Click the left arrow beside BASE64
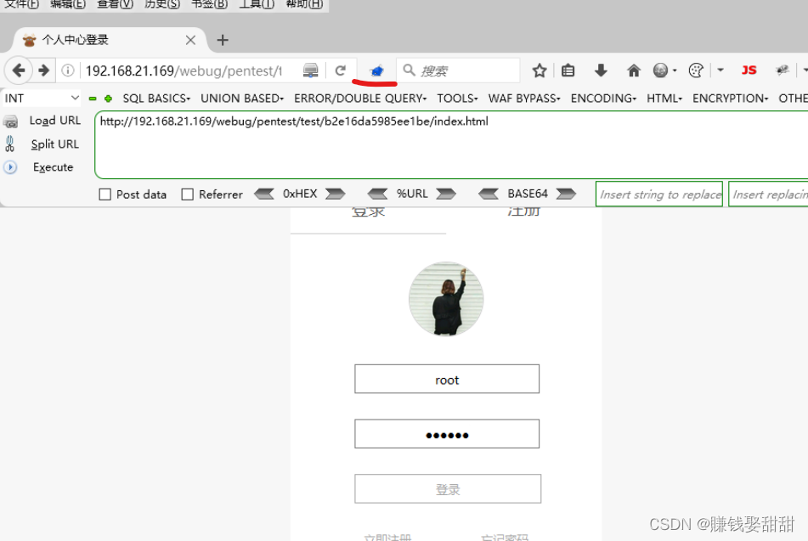 (489, 194)
